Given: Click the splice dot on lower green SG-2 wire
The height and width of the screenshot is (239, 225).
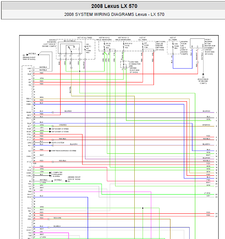Looking at the screenshot, I should click(x=143, y=208).
